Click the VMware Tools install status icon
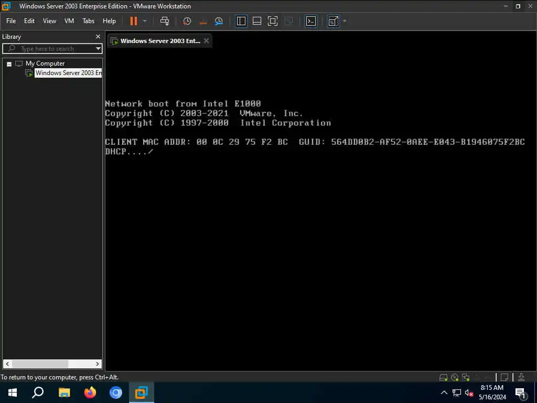537x403 pixels. click(521, 378)
